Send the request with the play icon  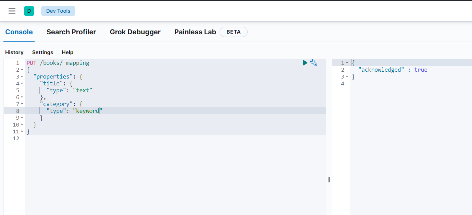click(305, 63)
